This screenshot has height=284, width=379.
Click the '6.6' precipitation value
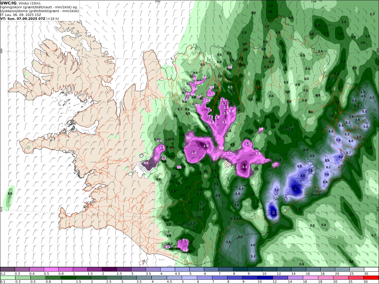point(300,166)
